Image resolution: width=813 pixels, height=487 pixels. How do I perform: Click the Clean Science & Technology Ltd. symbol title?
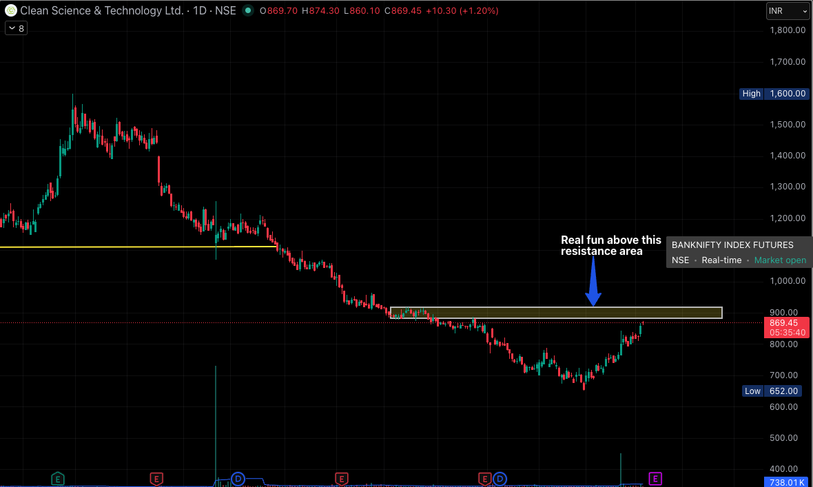tap(102, 10)
